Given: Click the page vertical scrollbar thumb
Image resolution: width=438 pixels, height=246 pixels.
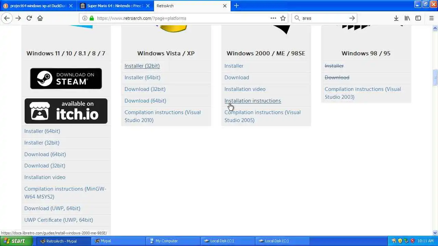Looking at the screenshot, I should coord(435,78).
